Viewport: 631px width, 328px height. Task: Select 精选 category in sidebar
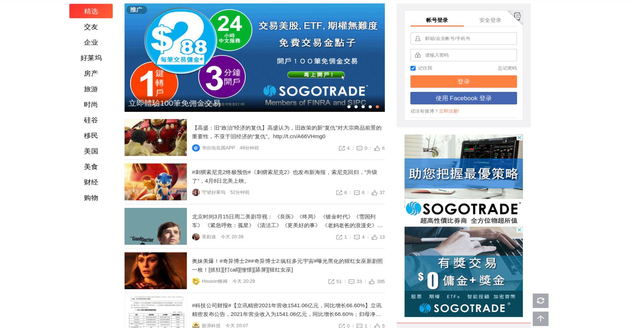[x=91, y=11]
